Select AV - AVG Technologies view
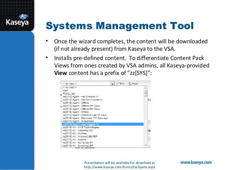Viewport: 226px width, 170px height. click(x=103, y=127)
